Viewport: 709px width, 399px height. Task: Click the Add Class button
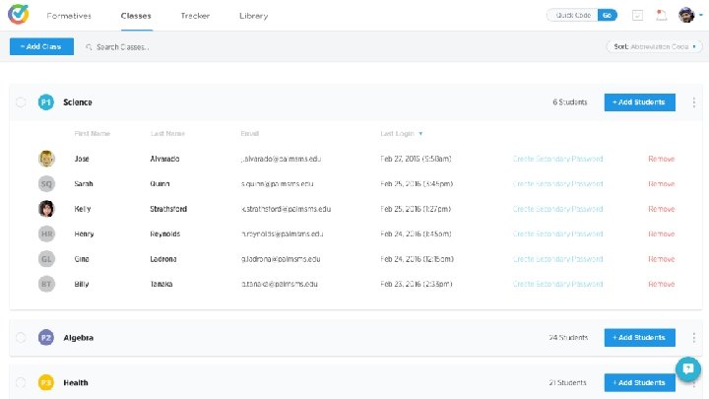(x=41, y=46)
